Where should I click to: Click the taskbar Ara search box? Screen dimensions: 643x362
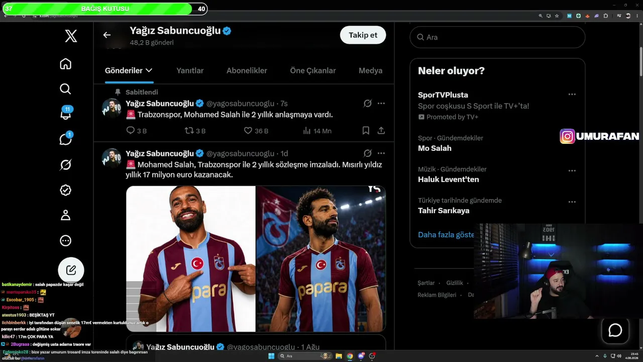pos(305,356)
